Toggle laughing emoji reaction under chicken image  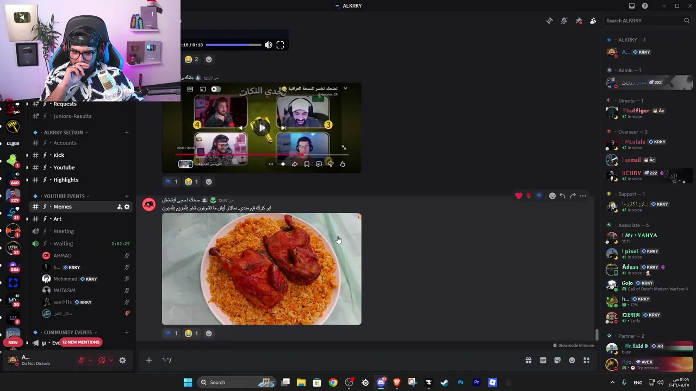click(192, 333)
